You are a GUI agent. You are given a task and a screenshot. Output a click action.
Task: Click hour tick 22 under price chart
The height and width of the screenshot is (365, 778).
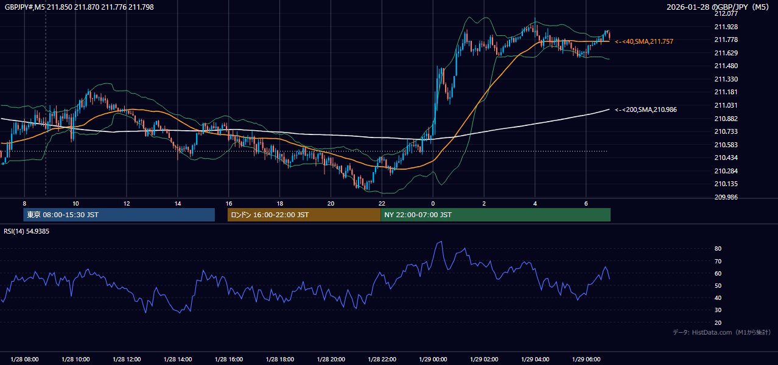(382, 203)
